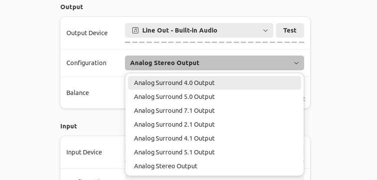Image resolution: width=377 pixels, height=180 pixels.
Task: Choose Analog Surround 4.1 Output
Action: coord(174,138)
